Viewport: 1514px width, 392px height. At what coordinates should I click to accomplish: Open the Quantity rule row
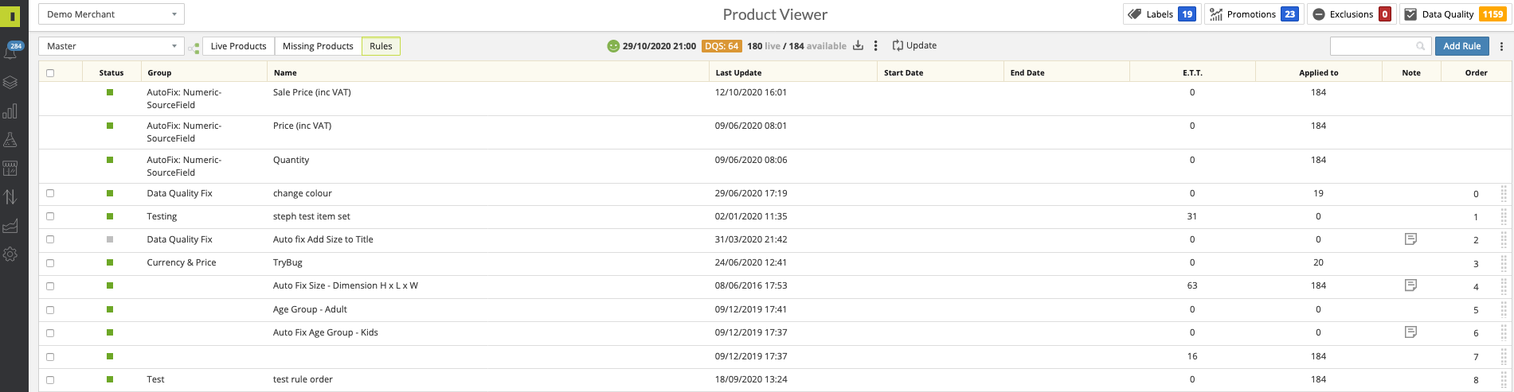pos(774,166)
